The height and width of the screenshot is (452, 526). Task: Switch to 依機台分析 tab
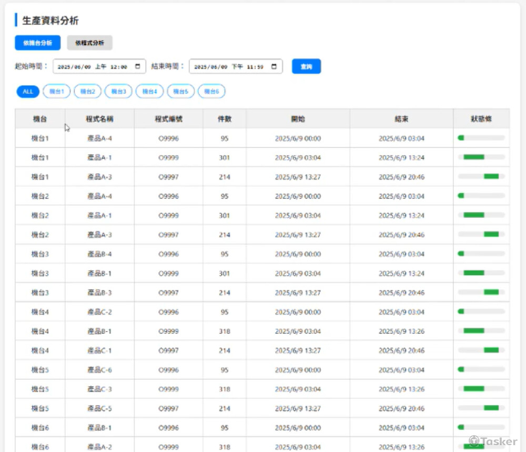pyautogui.click(x=37, y=43)
